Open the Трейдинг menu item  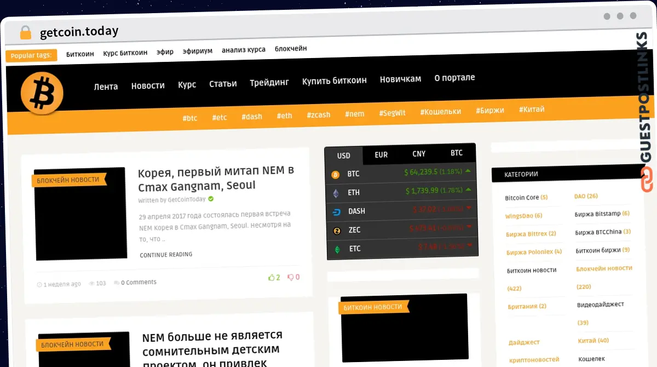click(269, 82)
